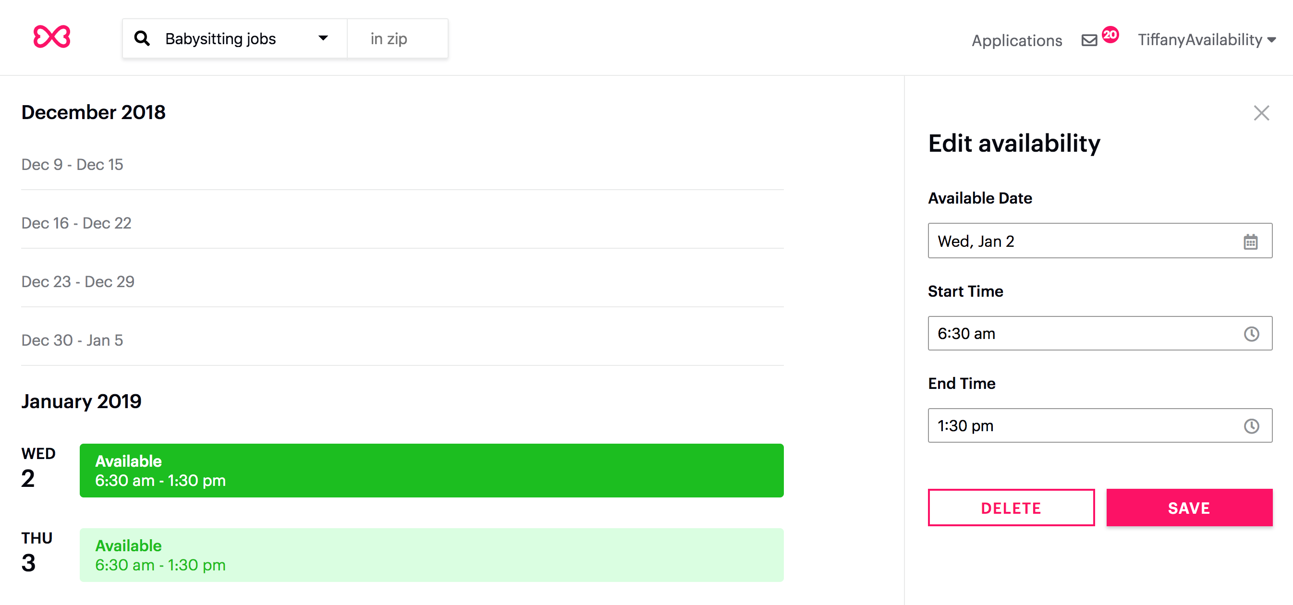
Task: Expand the Babysitting jobs dropdown
Action: [323, 38]
